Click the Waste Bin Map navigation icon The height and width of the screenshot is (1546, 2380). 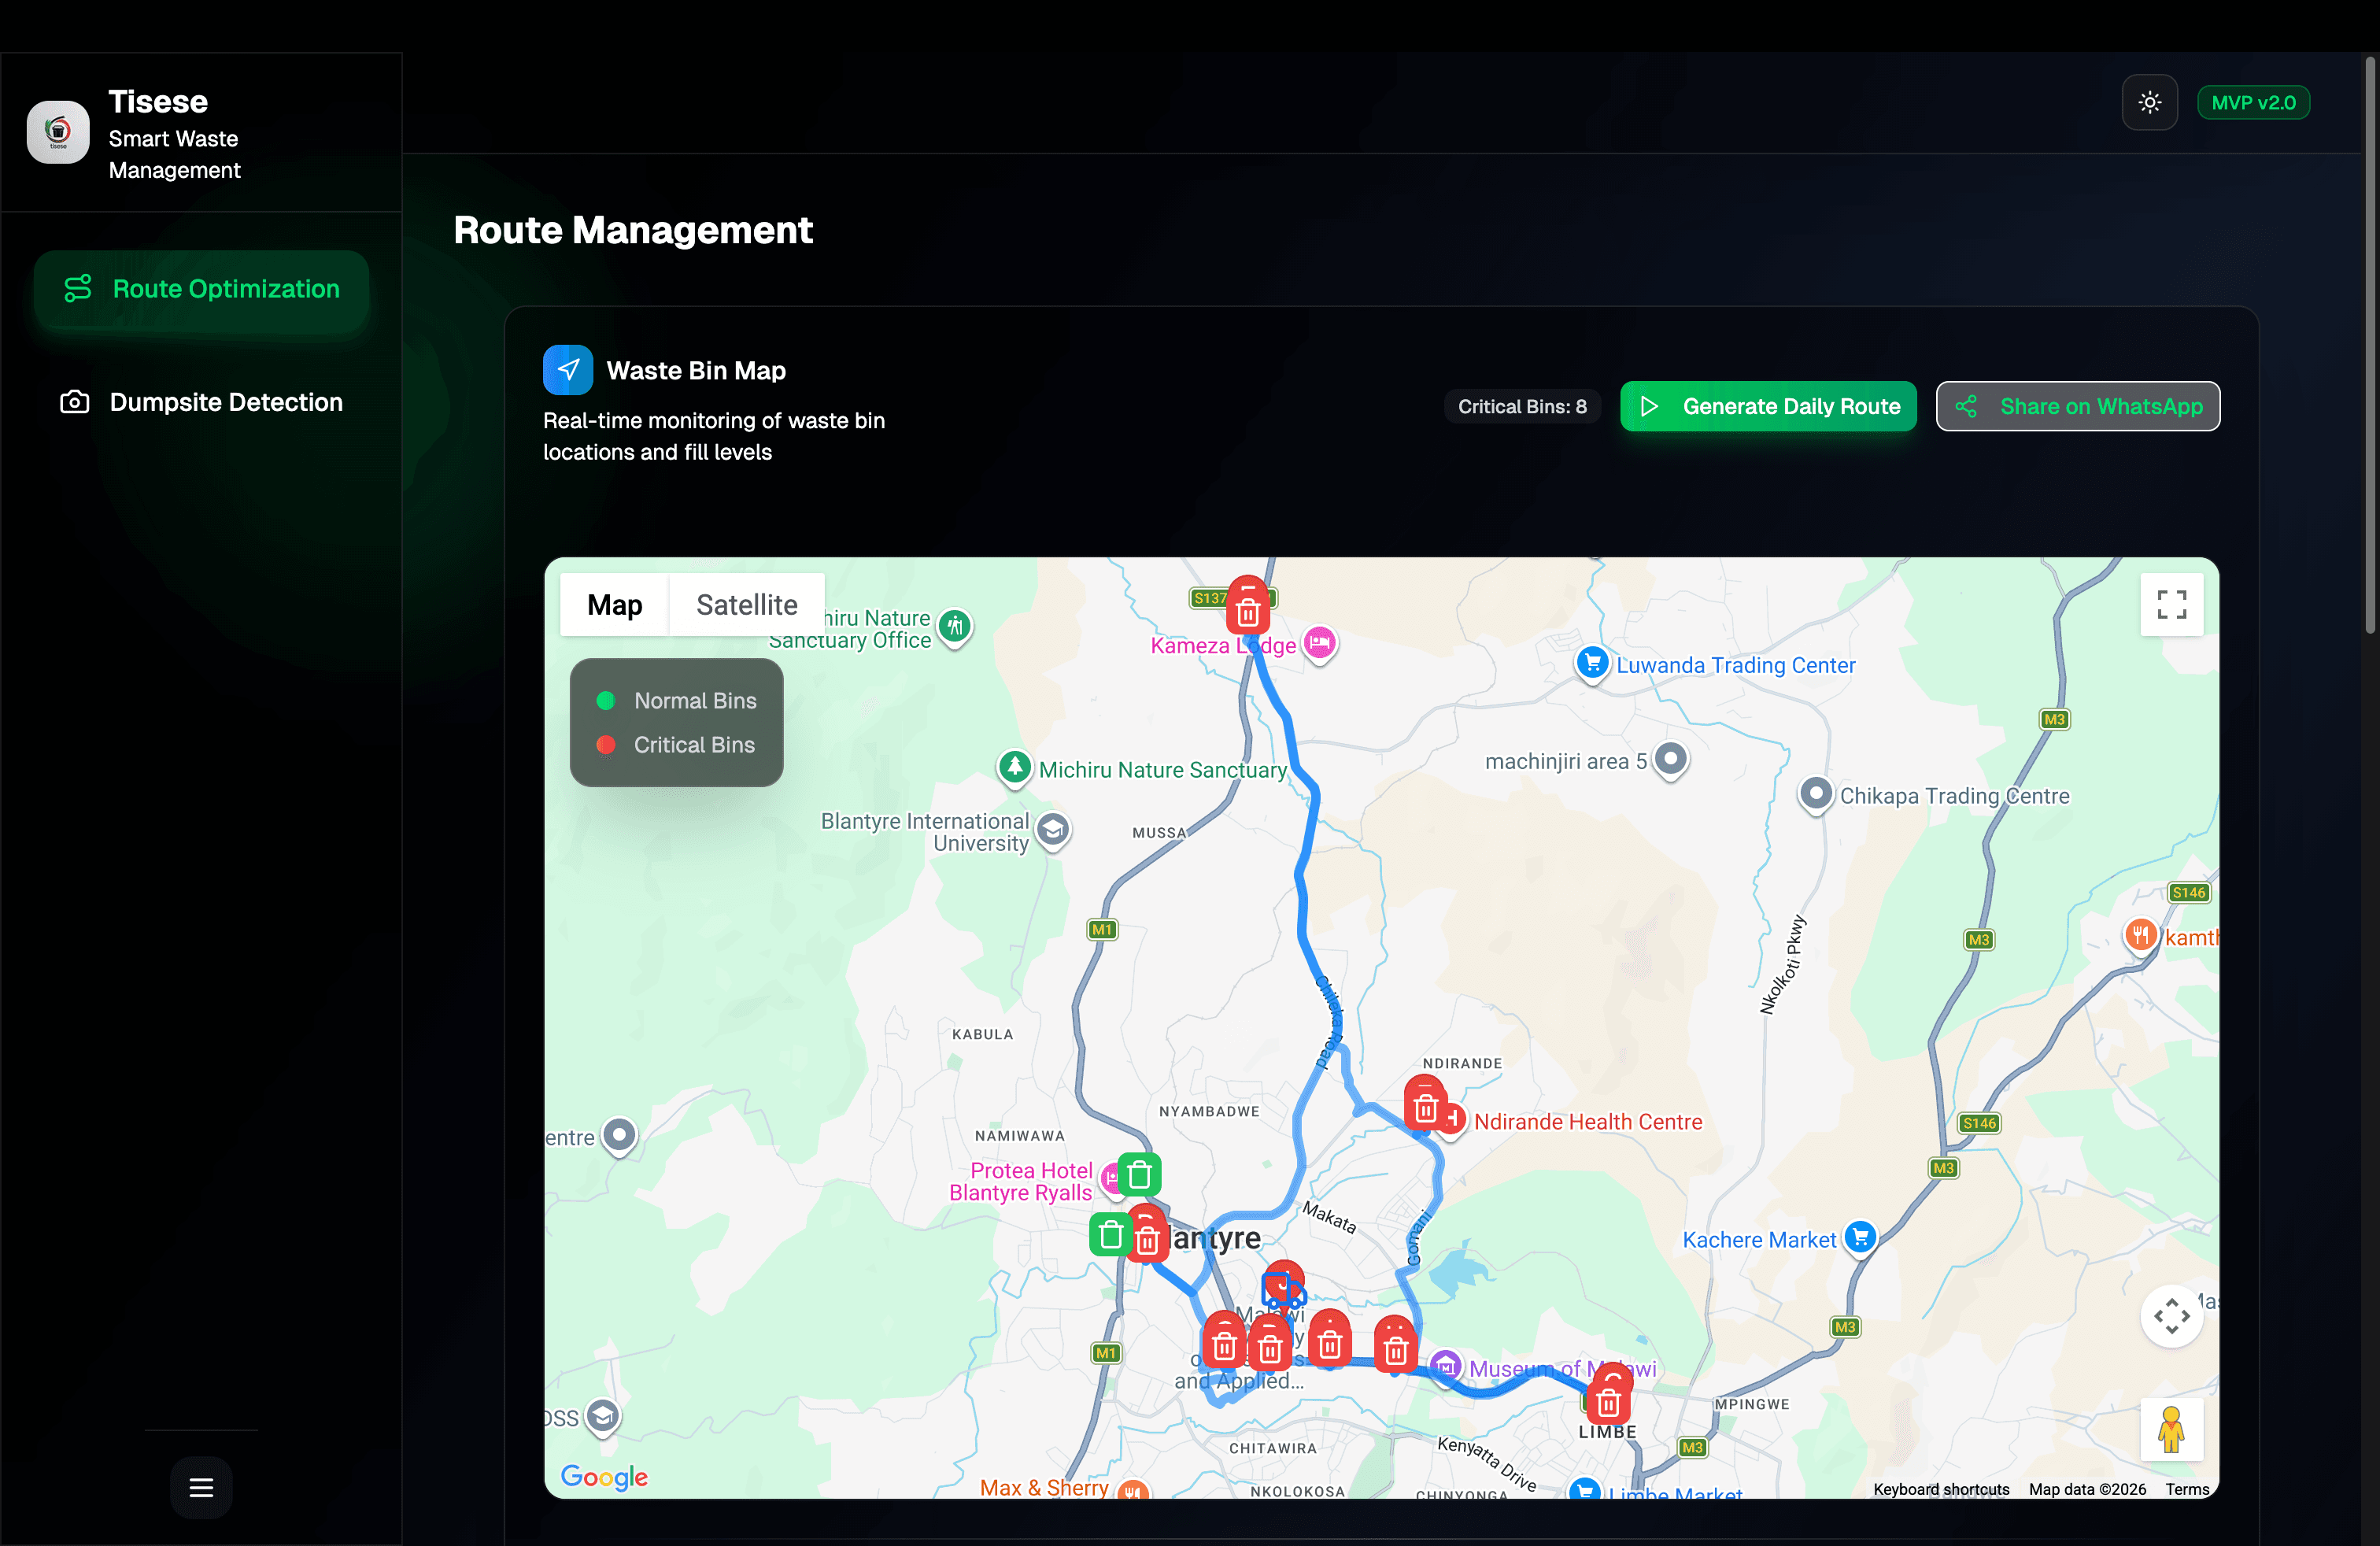[x=567, y=369]
